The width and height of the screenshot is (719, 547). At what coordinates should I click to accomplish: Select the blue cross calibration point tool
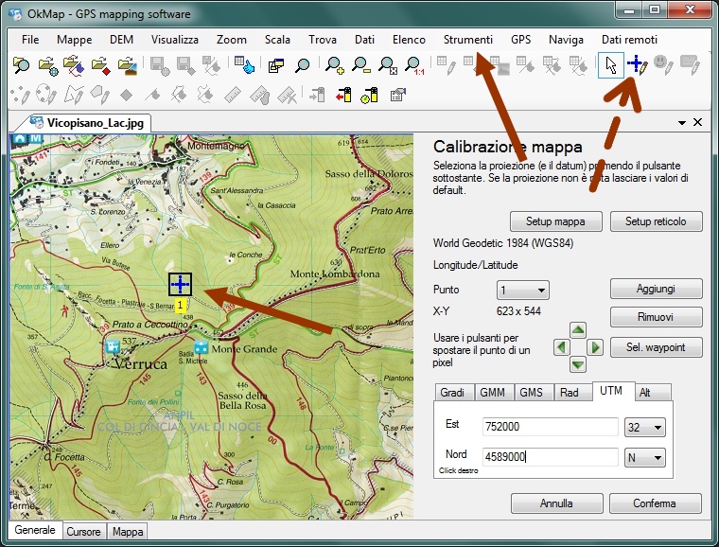point(638,65)
